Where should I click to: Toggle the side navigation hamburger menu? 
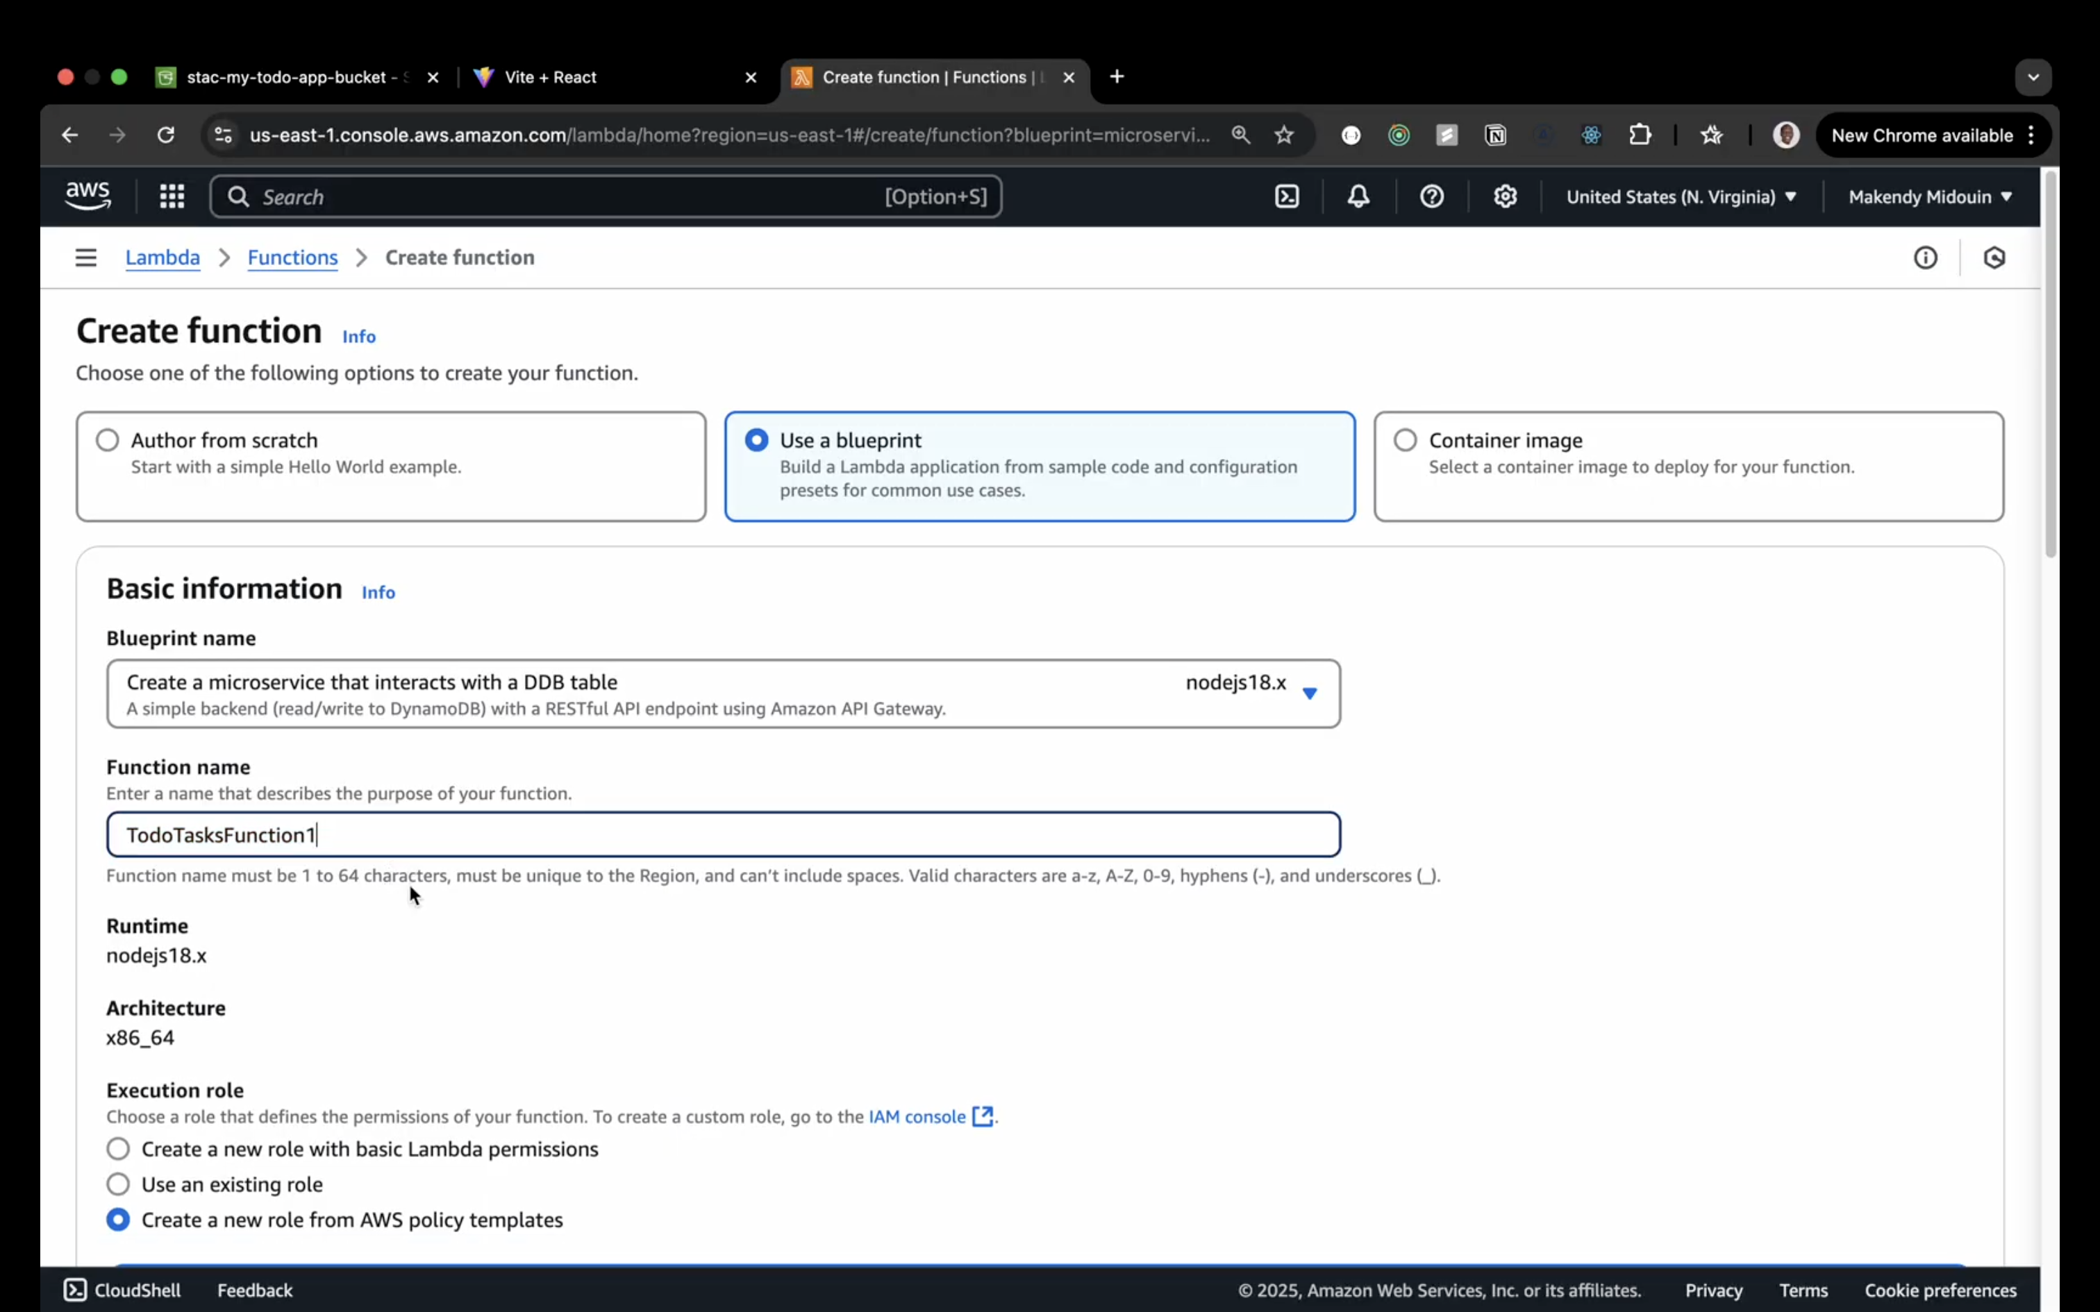tap(86, 258)
